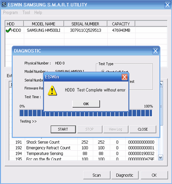This screenshot has width=172, height=184.
Task: Open the Help menu
Action: (38, 12)
